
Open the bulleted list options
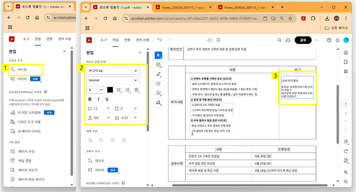click(x=119, y=90)
